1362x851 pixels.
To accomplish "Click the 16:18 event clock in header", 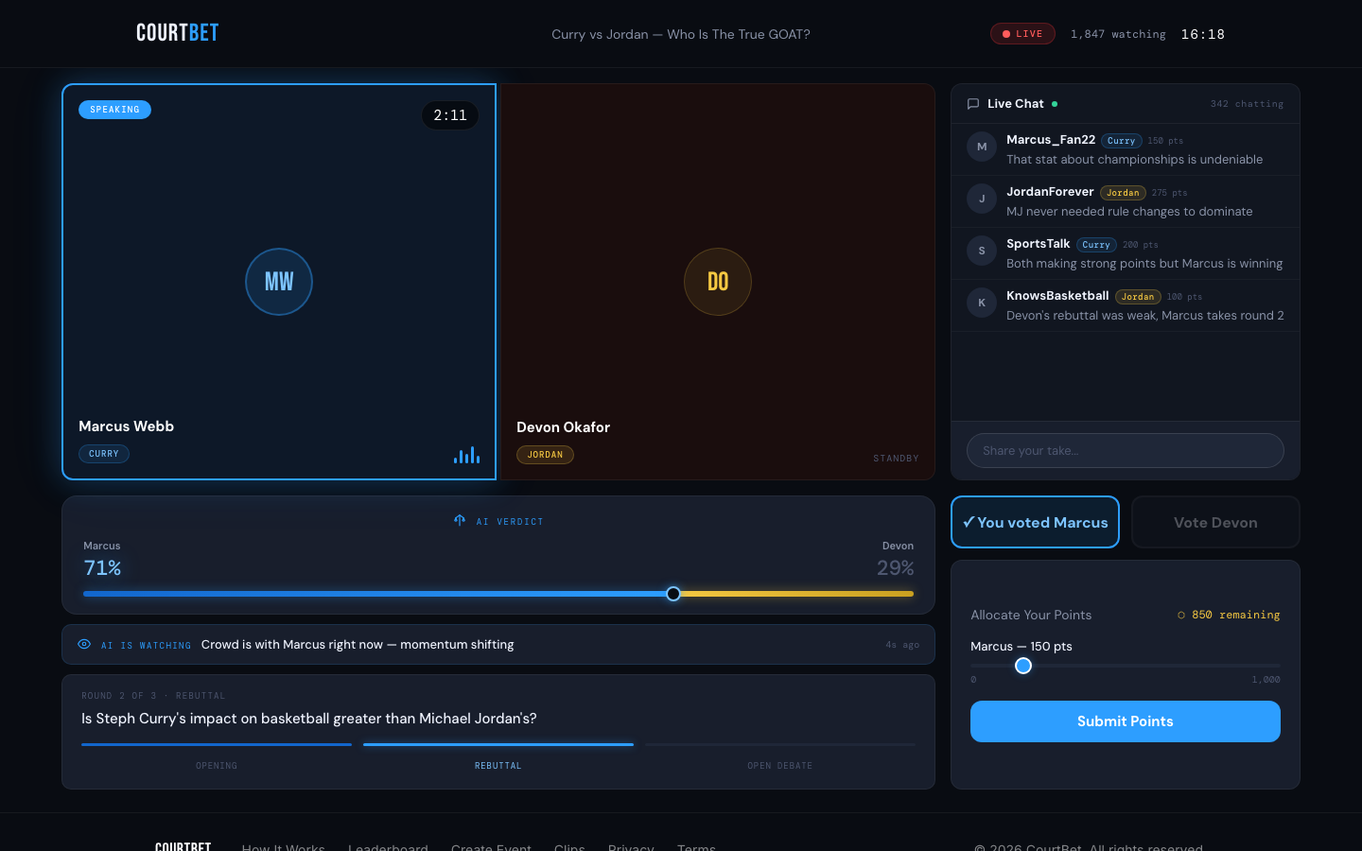I will [x=1203, y=34].
